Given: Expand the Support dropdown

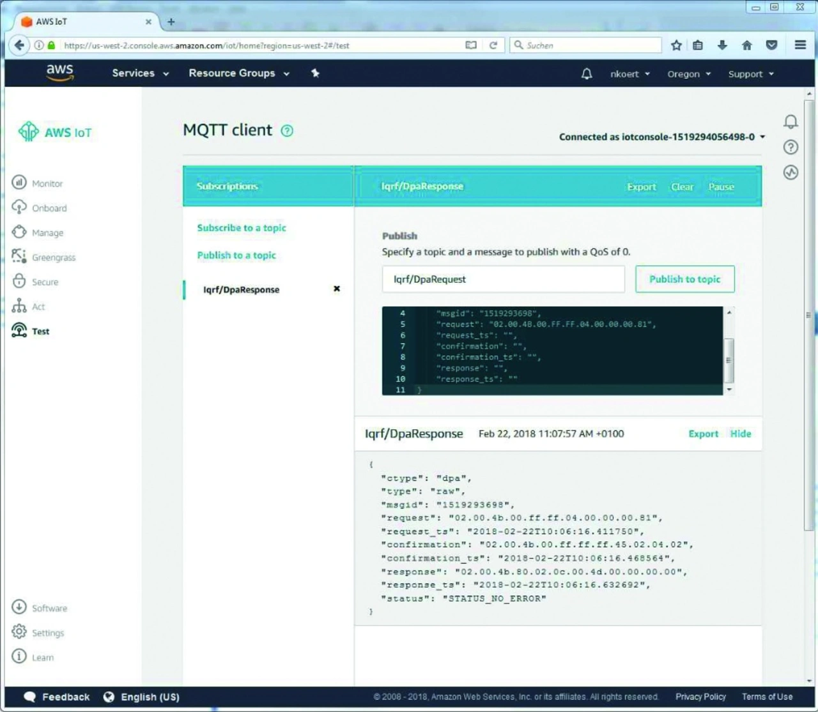Looking at the screenshot, I should click(751, 74).
